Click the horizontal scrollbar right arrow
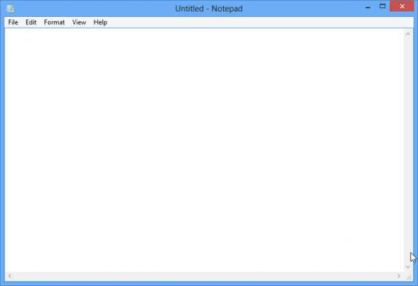Screen dimensions: 418x286 (399, 276)
